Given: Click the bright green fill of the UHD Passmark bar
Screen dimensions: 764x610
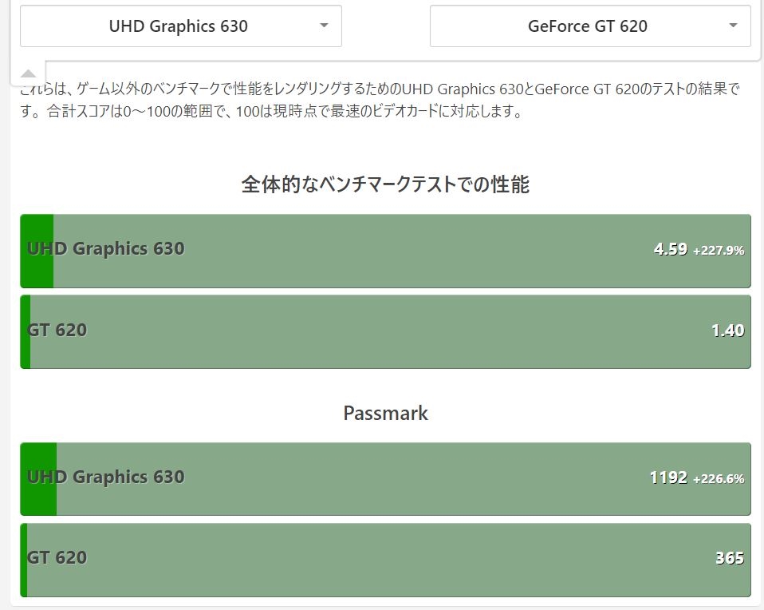Looking at the screenshot, I should pos(38,479).
